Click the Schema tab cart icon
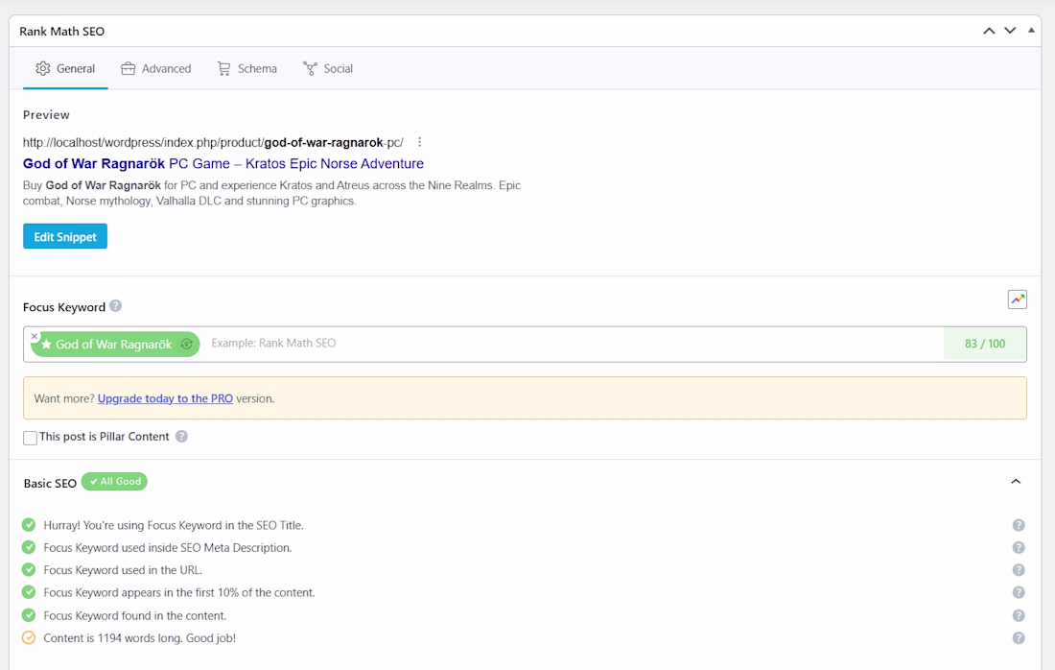The image size is (1055, 670). point(223,69)
